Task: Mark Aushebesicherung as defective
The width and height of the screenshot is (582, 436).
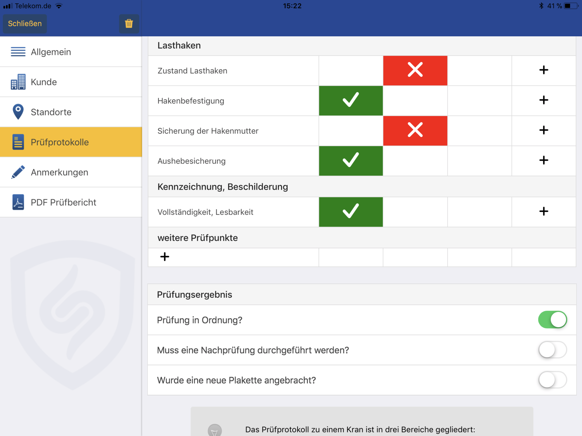Action: click(415, 161)
